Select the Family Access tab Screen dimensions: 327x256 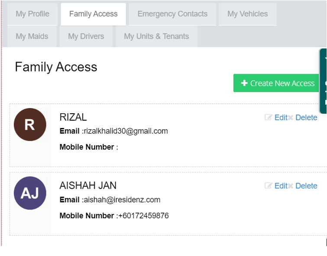[93, 14]
